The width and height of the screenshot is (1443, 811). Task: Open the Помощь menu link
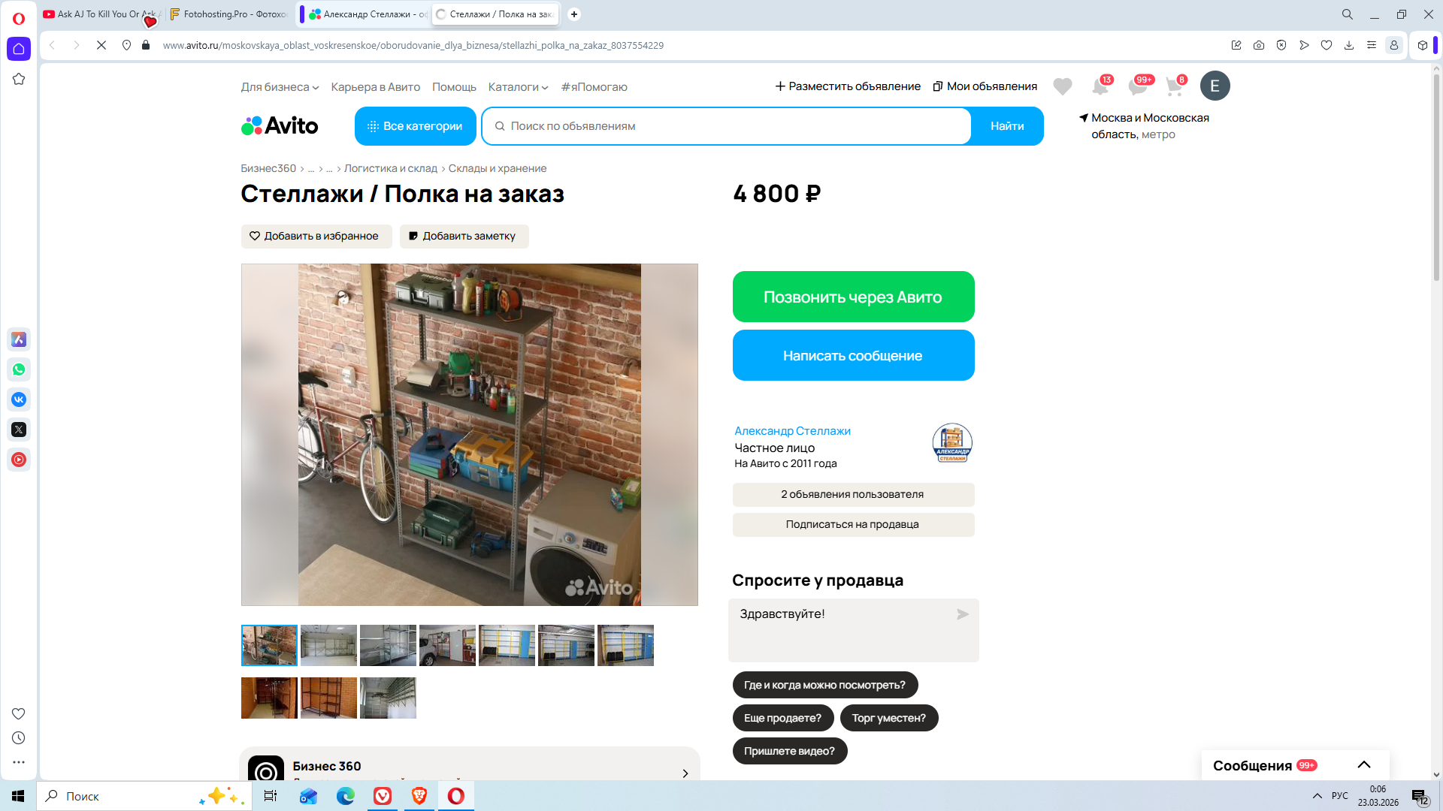454,87
